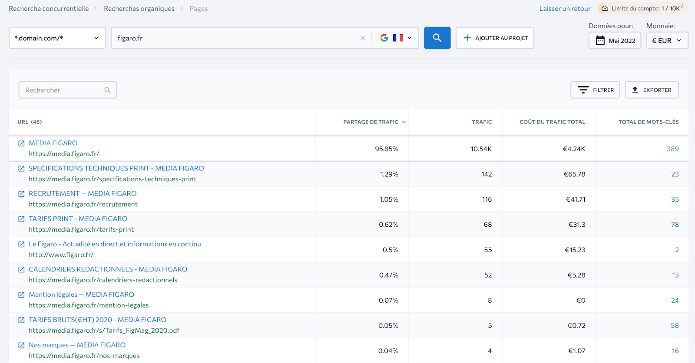Screen dimensions: 695x363
Task: Open external icon for Mention légales row
Action: pos(21,295)
